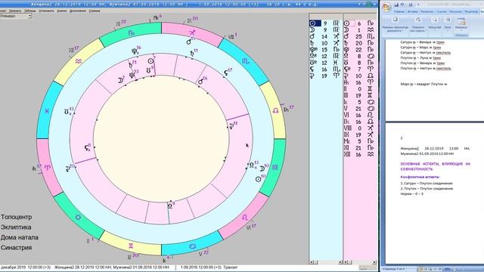Click the Taurus sign on the zodiac ring
Image resolution: width=484 pixels, height=272 pixels.
78,217
